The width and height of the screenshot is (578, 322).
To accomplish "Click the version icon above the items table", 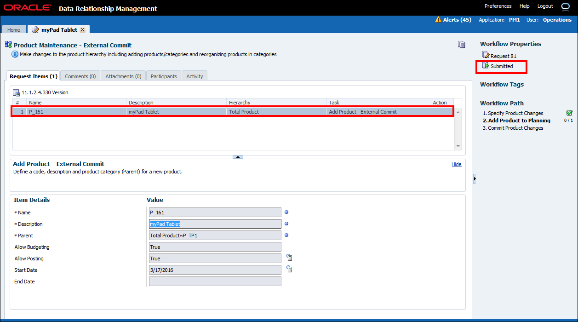I will point(16,92).
